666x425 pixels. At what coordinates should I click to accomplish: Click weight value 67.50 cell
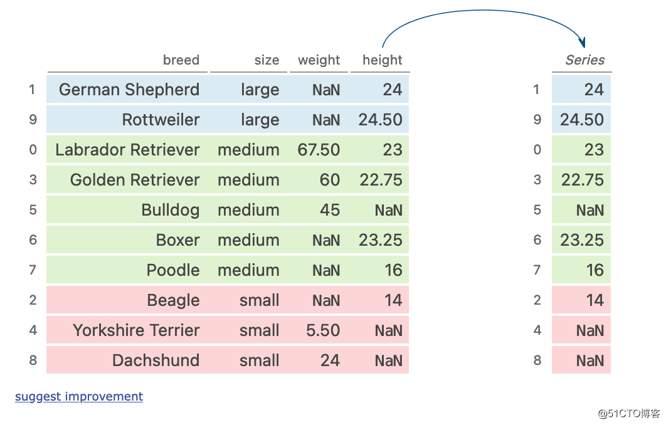(319, 150)
